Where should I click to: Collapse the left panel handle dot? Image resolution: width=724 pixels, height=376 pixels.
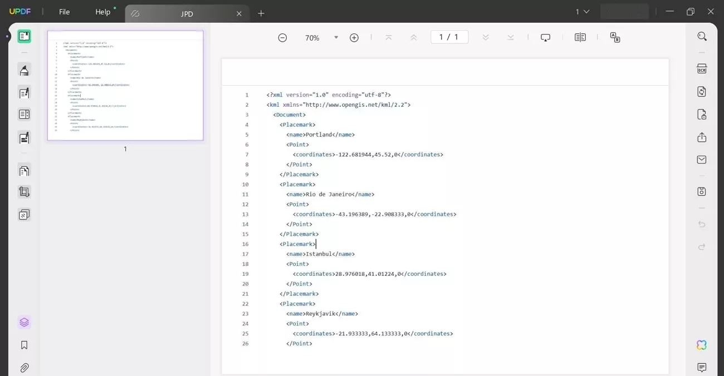8,37
